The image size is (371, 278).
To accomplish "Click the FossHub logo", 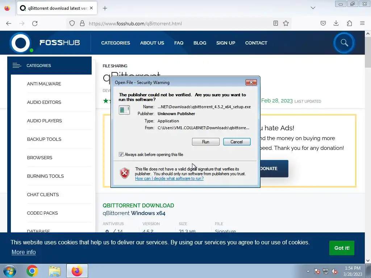I will (45, 43).
